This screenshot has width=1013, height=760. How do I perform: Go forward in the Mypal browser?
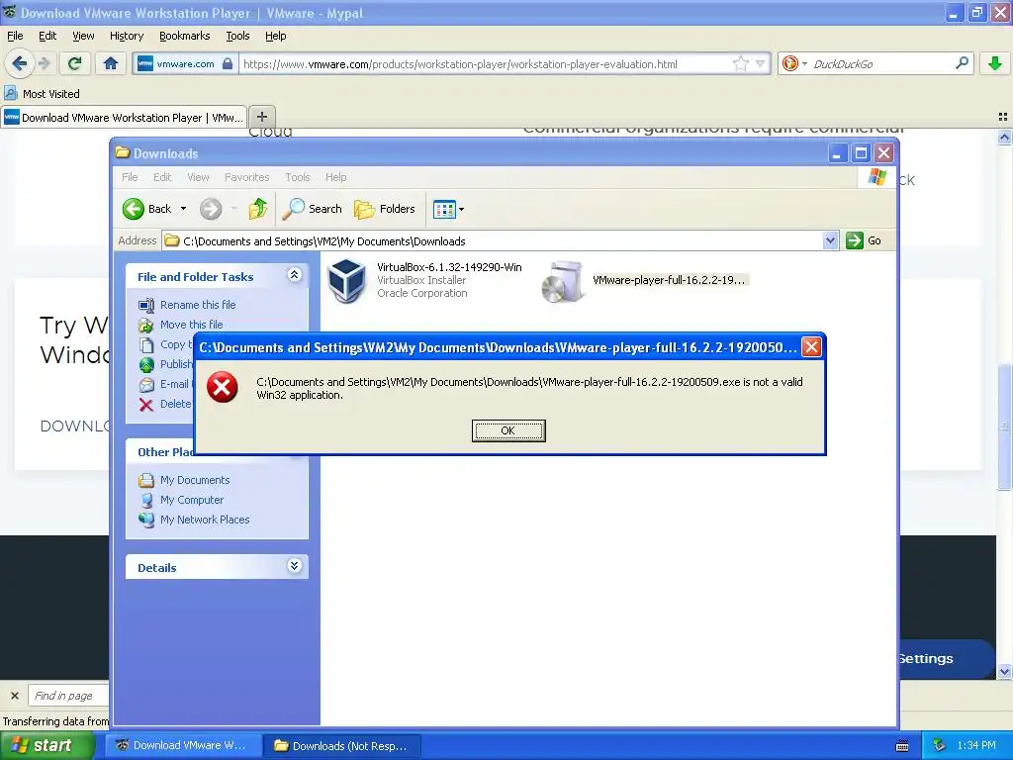44,63
